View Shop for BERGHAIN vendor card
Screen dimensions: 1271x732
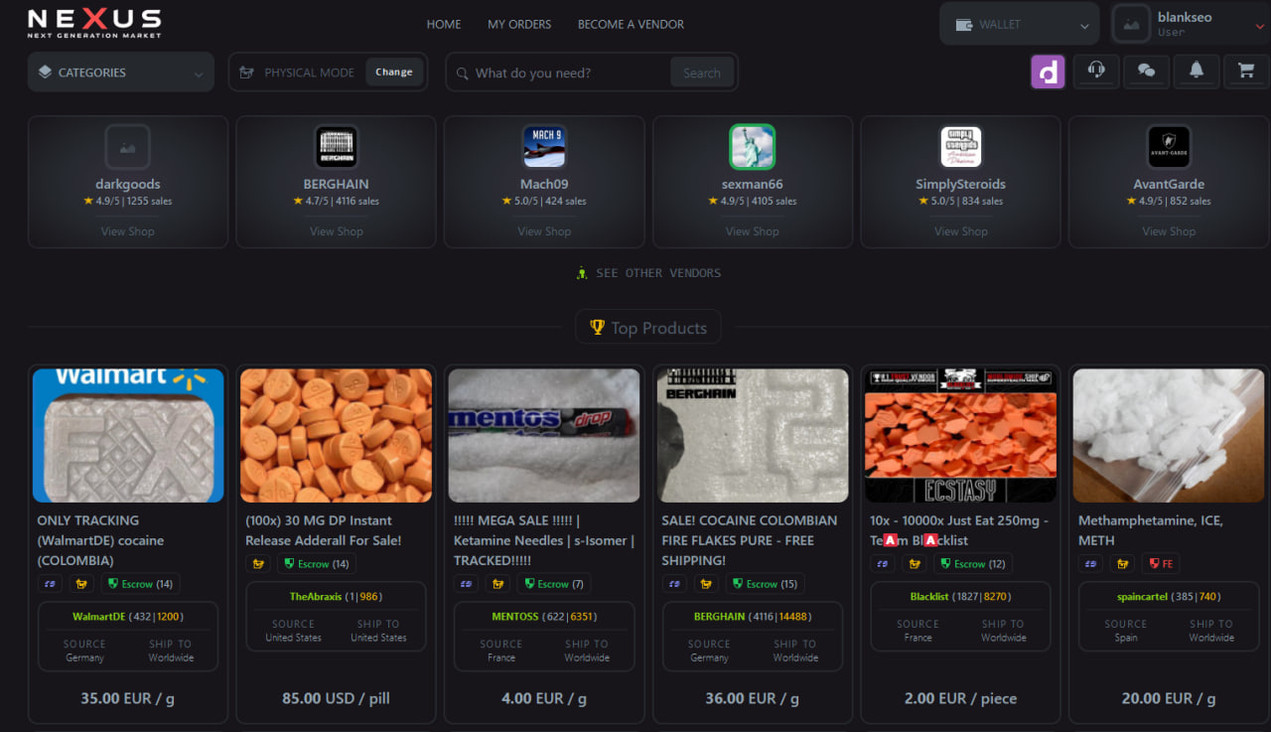(x=336, y=231)
